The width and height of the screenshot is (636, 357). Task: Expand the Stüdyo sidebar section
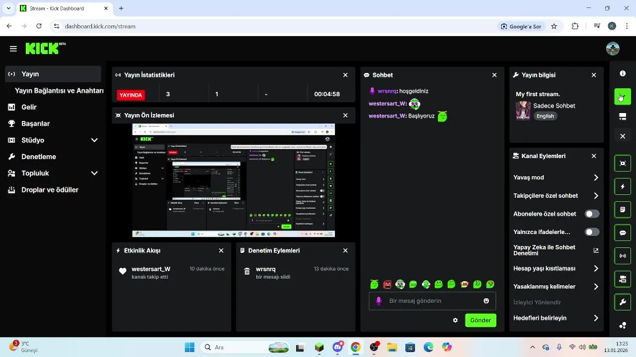[x=94, y=140]
